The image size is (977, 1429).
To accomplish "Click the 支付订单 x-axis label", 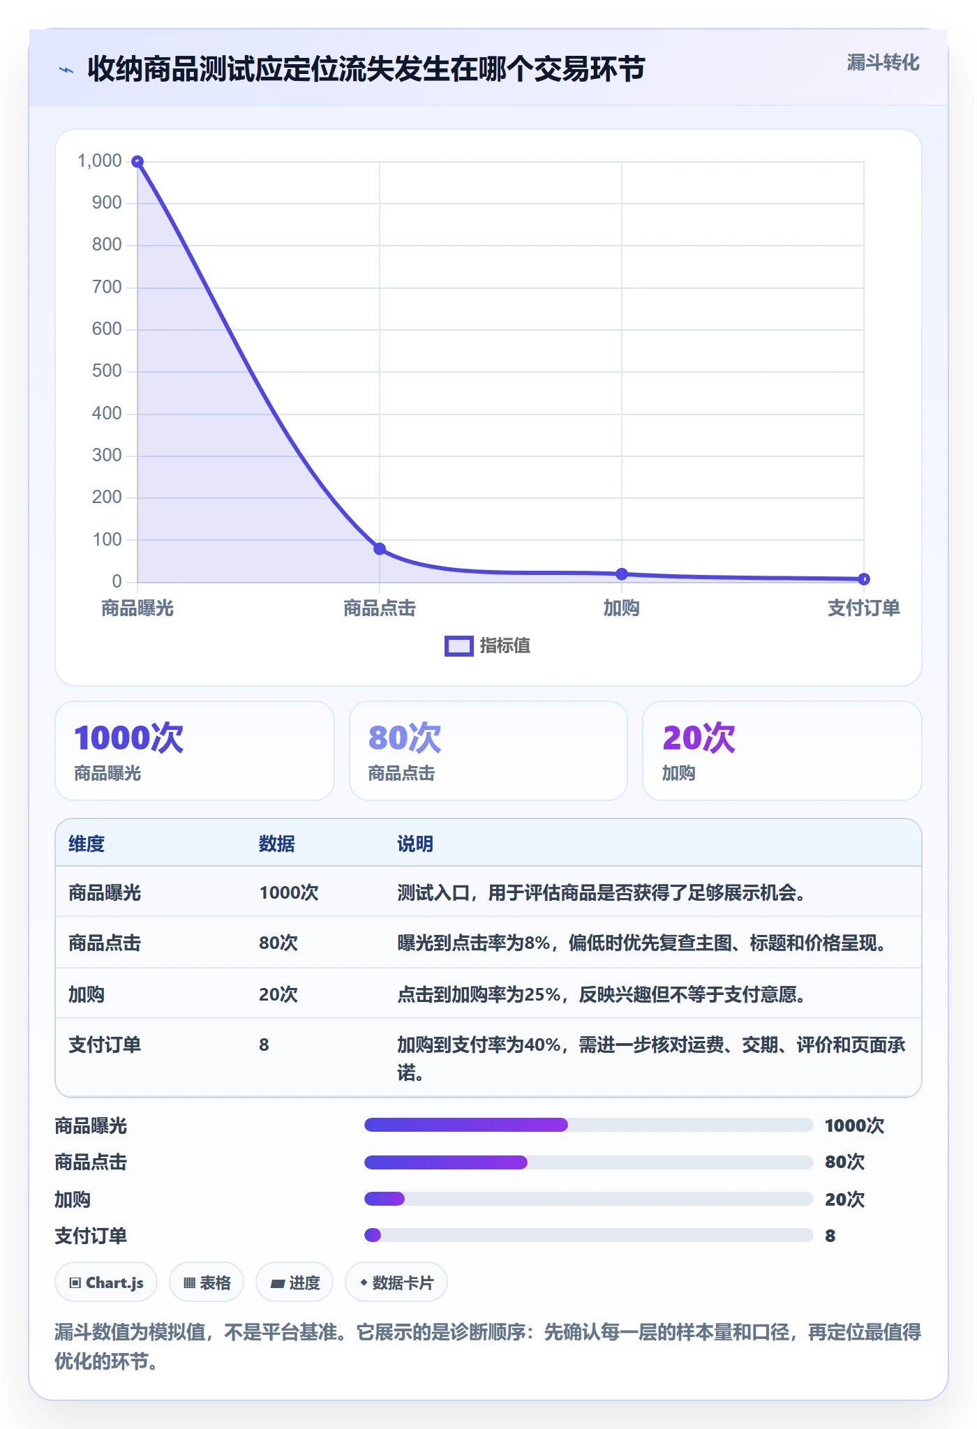I will point(864,608).
